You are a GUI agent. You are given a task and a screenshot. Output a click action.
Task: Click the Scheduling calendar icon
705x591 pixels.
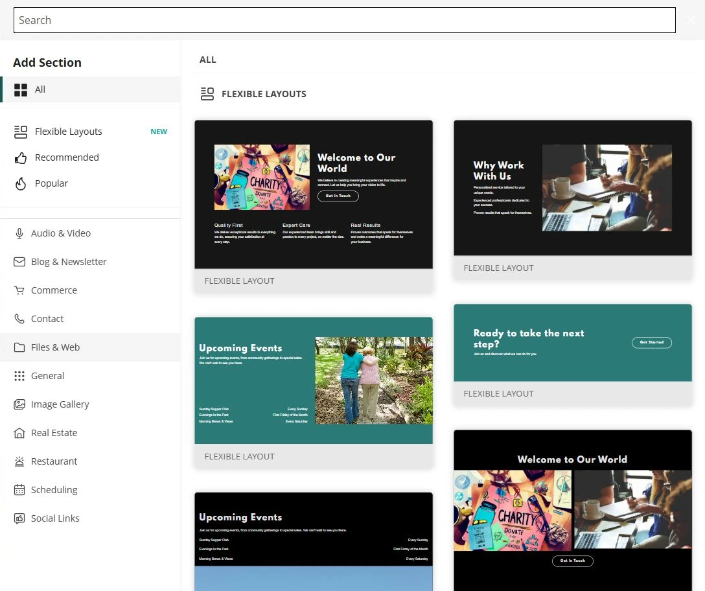[19, 490]
